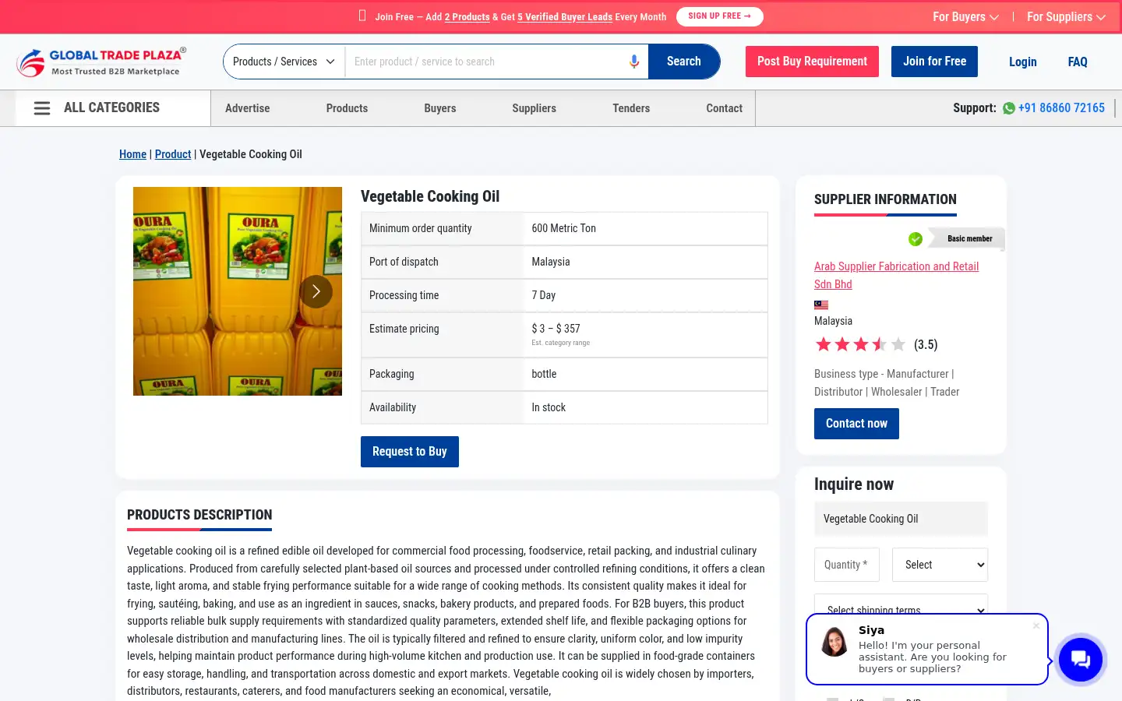Click 5 Verified Buyer Leads link

point(565,17)
